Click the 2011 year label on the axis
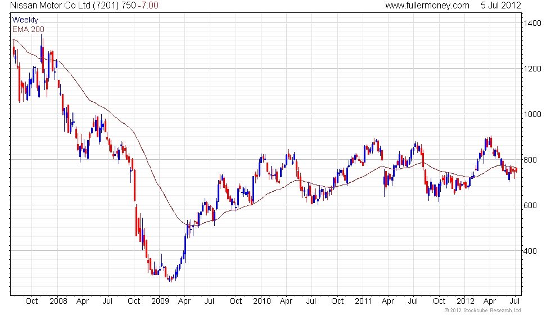The height and width of the screenshot is (315, 551). (x=363, y=301)
